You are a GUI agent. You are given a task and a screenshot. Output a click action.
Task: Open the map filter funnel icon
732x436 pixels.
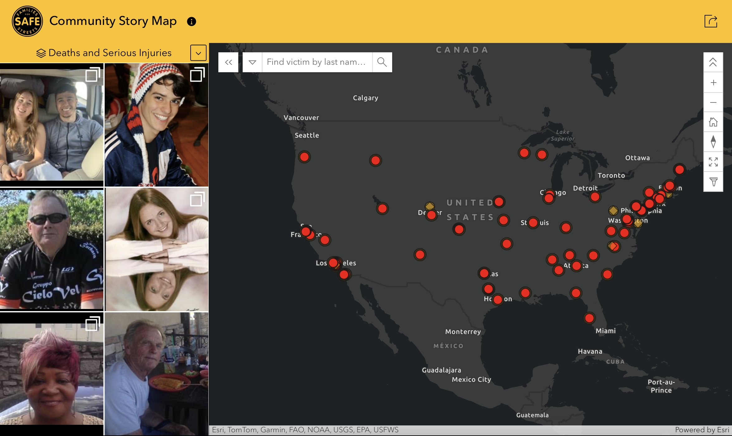tap(713, 182)
